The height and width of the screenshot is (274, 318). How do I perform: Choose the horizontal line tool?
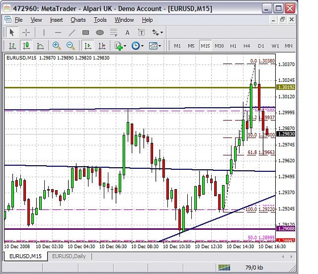point(58,33)
